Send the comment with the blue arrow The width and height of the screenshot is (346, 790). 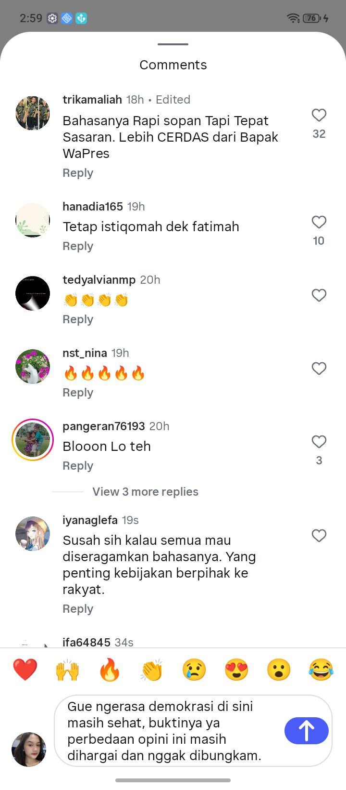click(306, 730)
